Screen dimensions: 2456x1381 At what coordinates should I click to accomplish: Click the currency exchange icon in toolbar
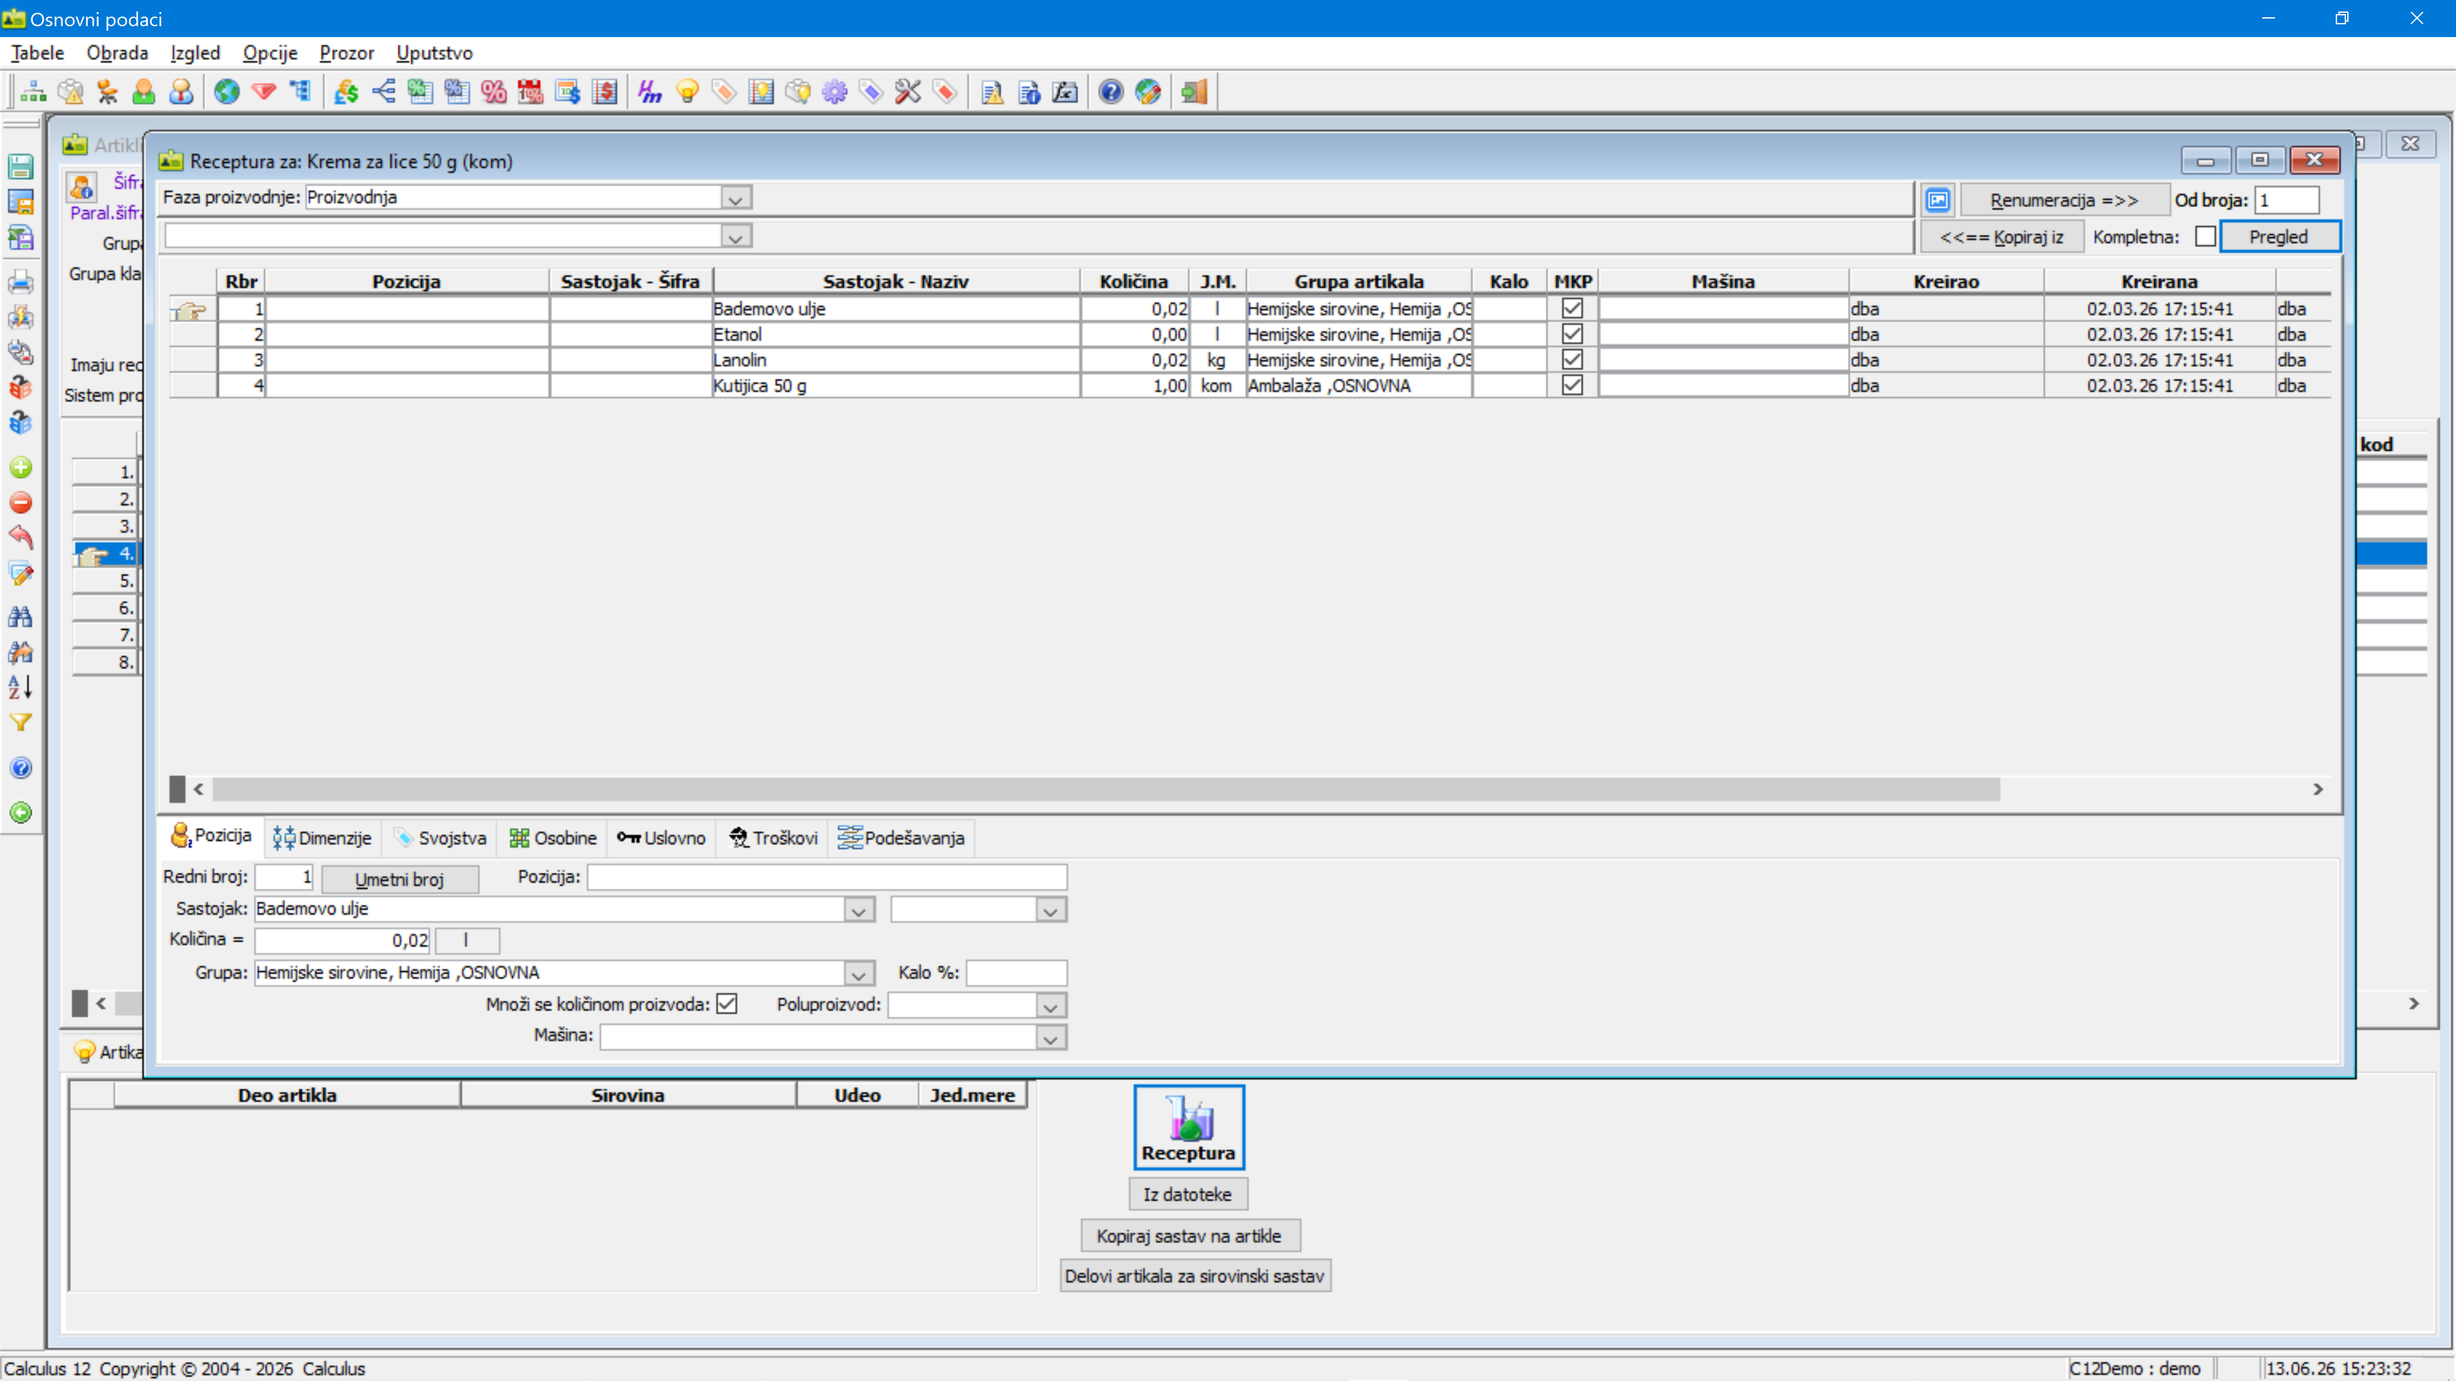[x=345, y=91]
